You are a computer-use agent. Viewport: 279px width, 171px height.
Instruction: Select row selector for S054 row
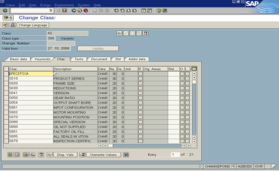[6, 103]
